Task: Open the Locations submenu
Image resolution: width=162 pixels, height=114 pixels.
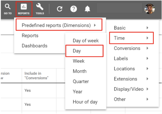Action: [x=131, y=69]
